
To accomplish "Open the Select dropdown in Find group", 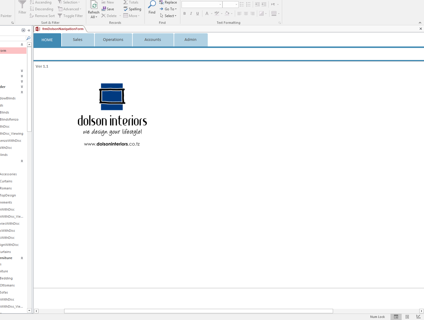I will point(168,16).
